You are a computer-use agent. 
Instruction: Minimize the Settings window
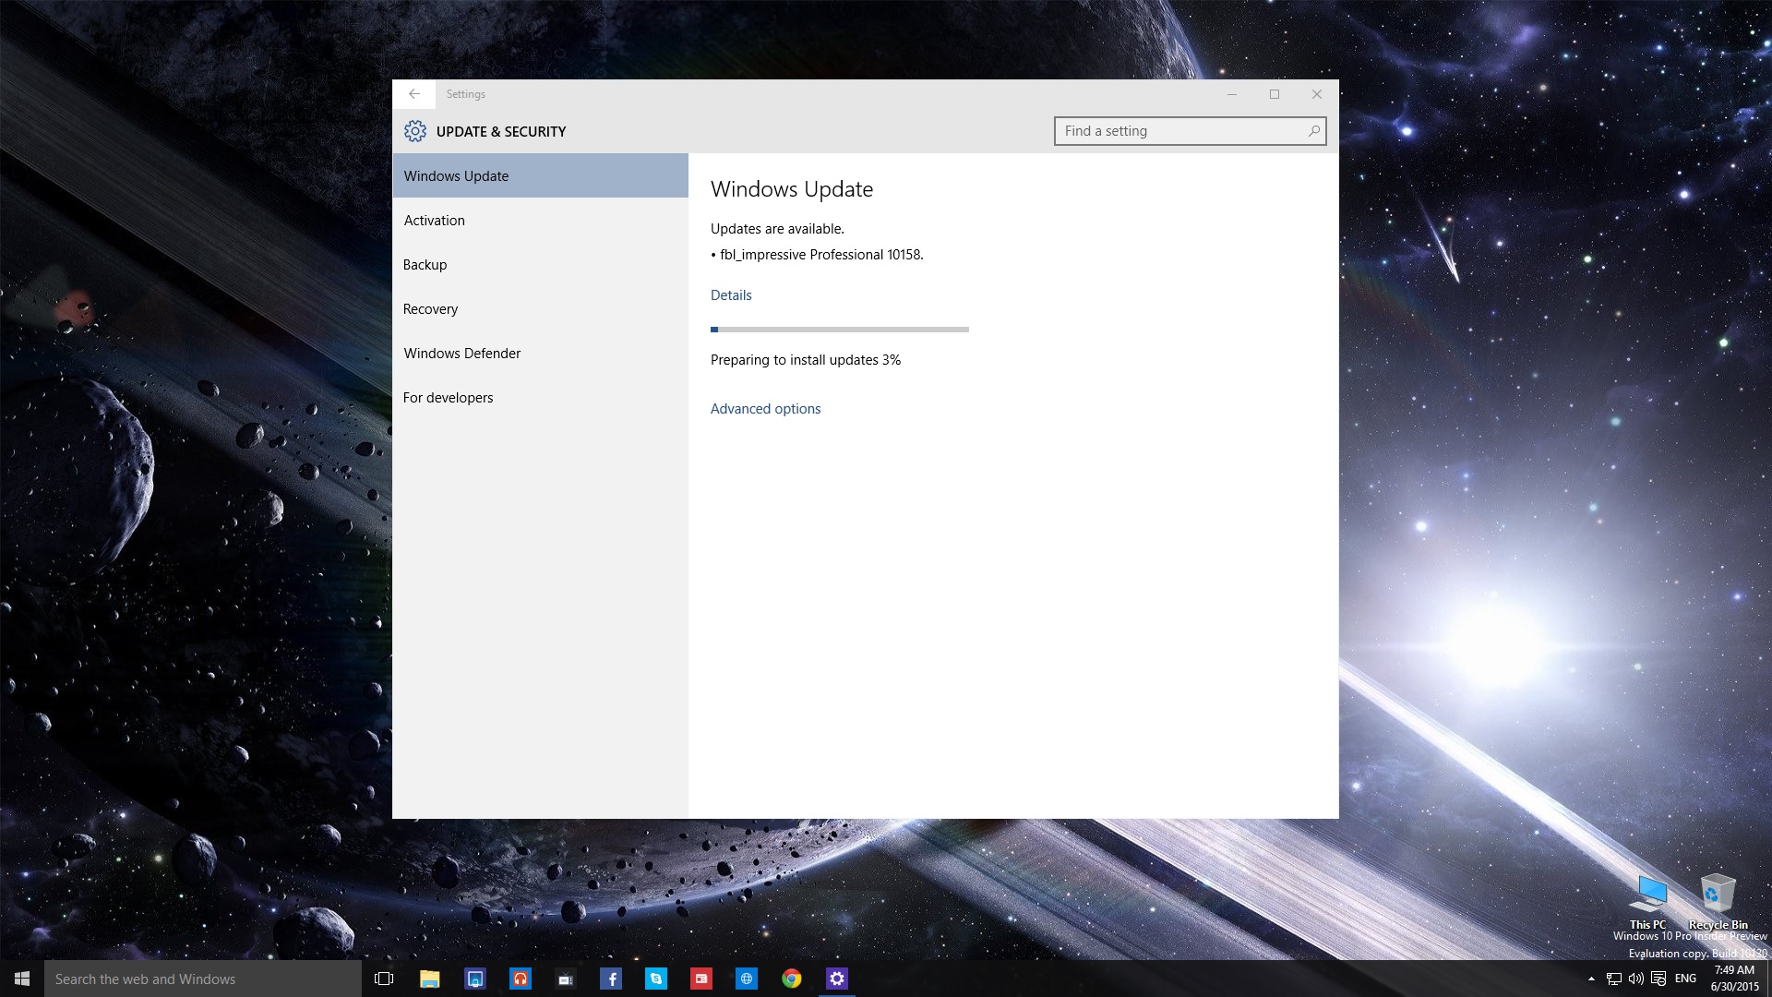click(x=1232, y=94)
